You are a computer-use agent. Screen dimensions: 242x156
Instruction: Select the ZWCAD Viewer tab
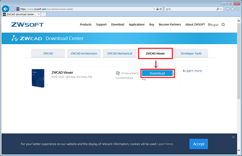coord(155,53)
